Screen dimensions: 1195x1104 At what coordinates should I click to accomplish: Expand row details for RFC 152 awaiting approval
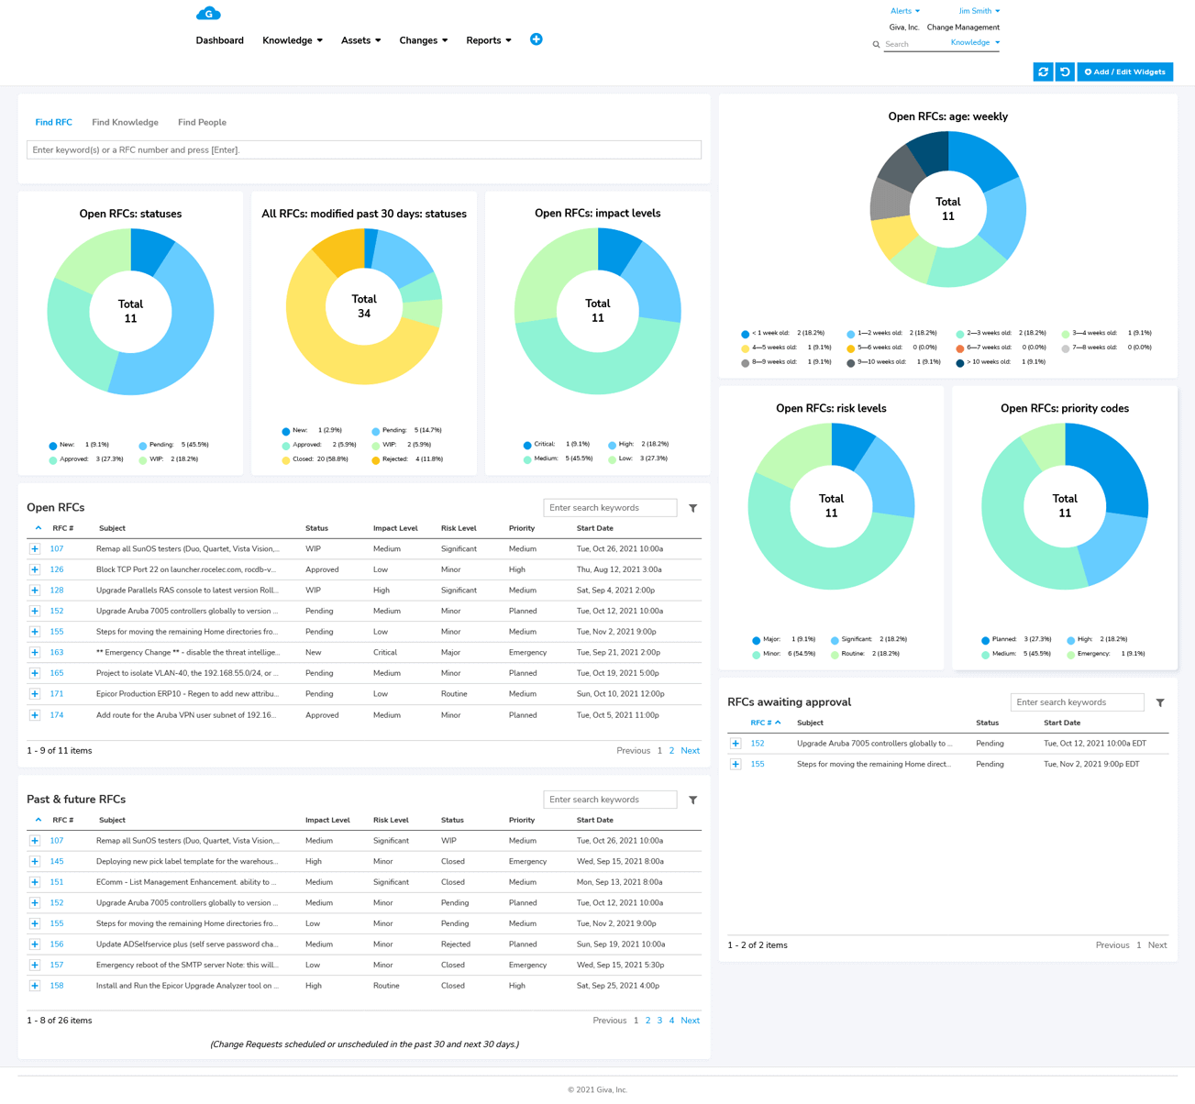[735, 743]
